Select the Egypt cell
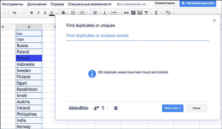Viewport: 222px width, 129px height. (29, 83)
